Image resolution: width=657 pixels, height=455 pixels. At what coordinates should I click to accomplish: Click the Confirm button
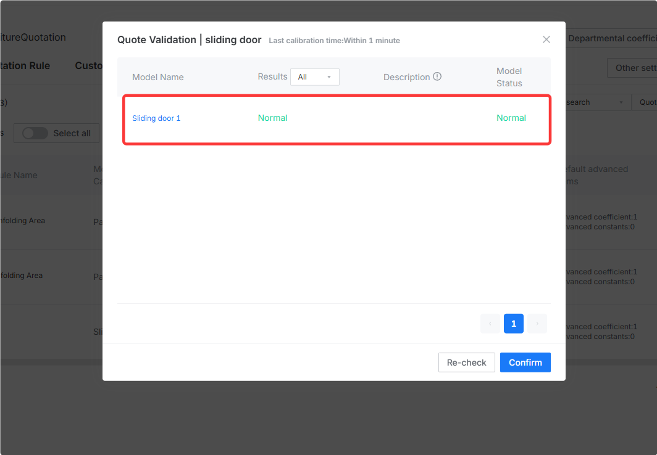525,362
